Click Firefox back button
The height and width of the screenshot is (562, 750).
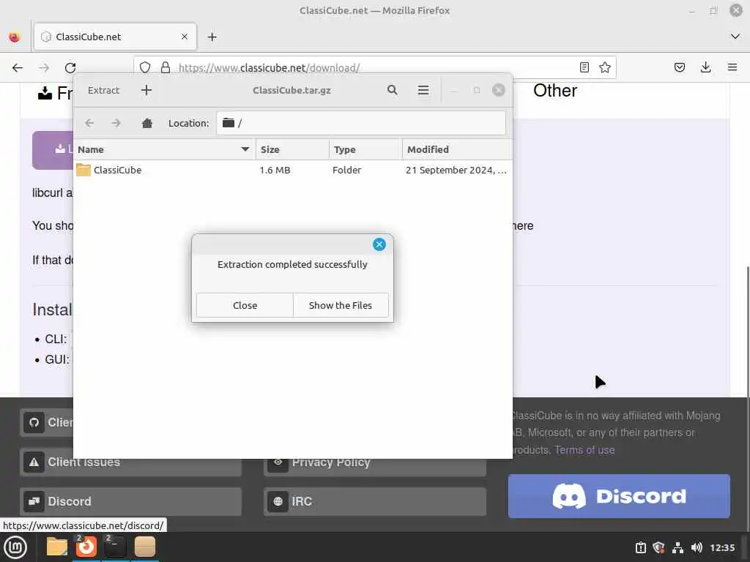[x=18, y=68]
